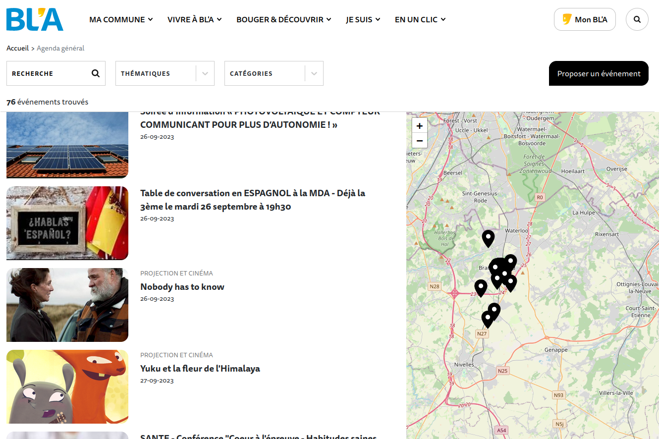Click the Rixensart label on the map

[607, 234]
